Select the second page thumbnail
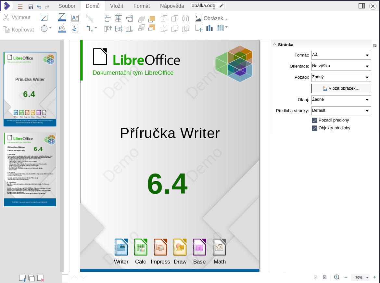 point(30,169)
